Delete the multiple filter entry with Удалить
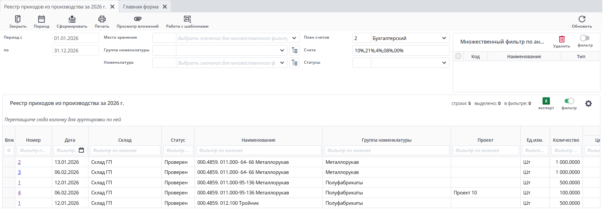This screenshot has height=209, width=603. (561, 39)
